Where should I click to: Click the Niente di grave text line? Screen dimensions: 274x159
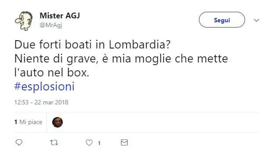[121, 59]
